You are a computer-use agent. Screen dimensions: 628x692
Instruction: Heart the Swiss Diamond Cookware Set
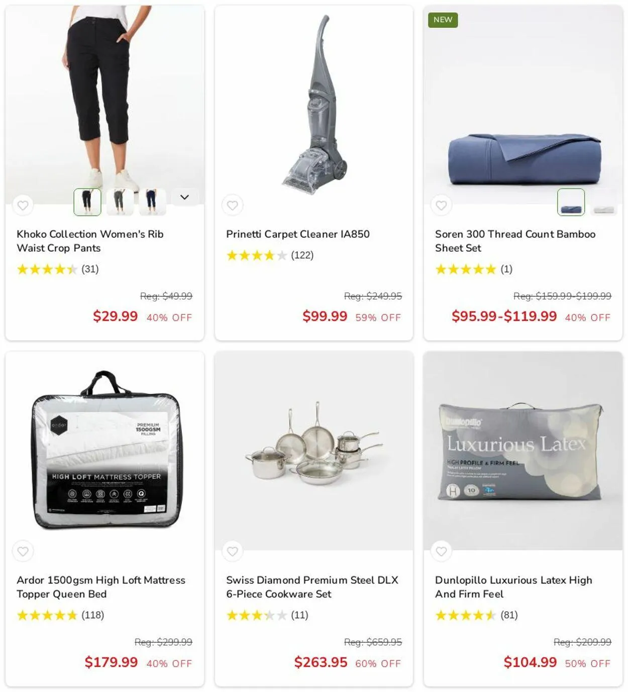(x=232, y=551)
